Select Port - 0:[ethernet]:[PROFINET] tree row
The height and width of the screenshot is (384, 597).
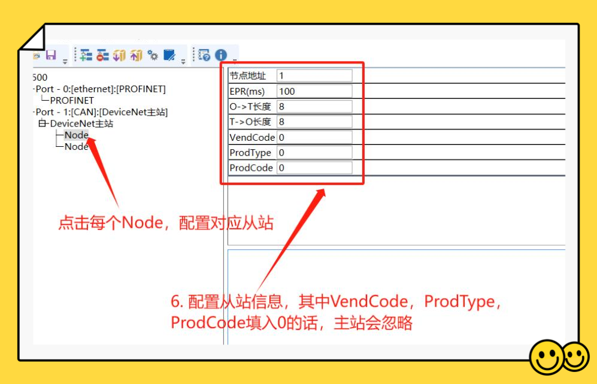point(101,89)
